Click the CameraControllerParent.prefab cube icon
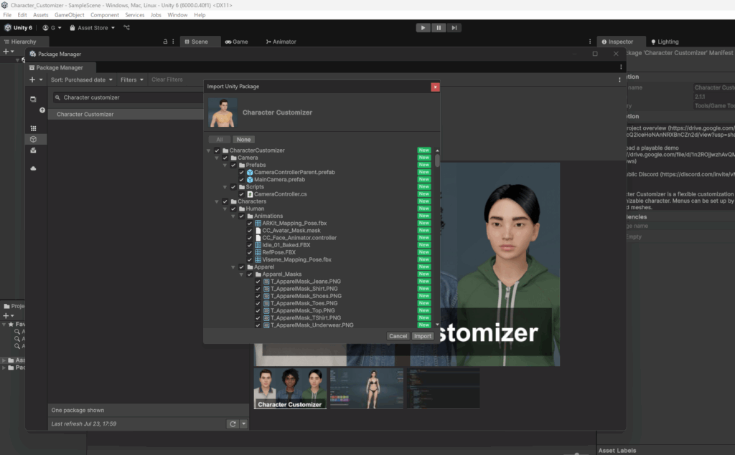The image size is (735, 455). [x=250, y=172]
